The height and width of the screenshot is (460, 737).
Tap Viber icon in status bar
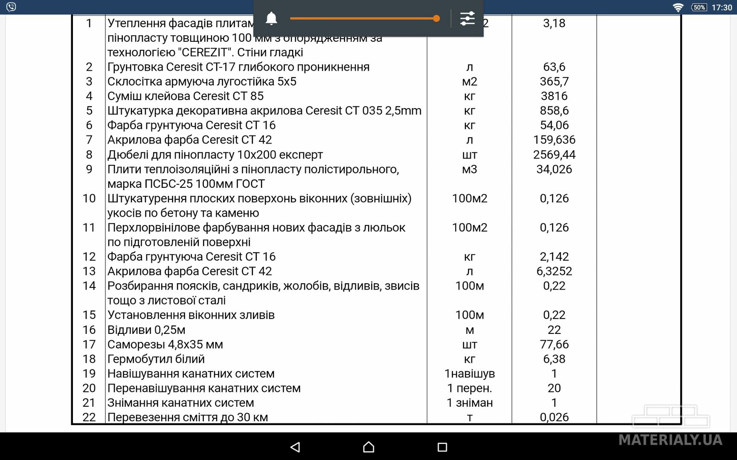tap(11, 7)
